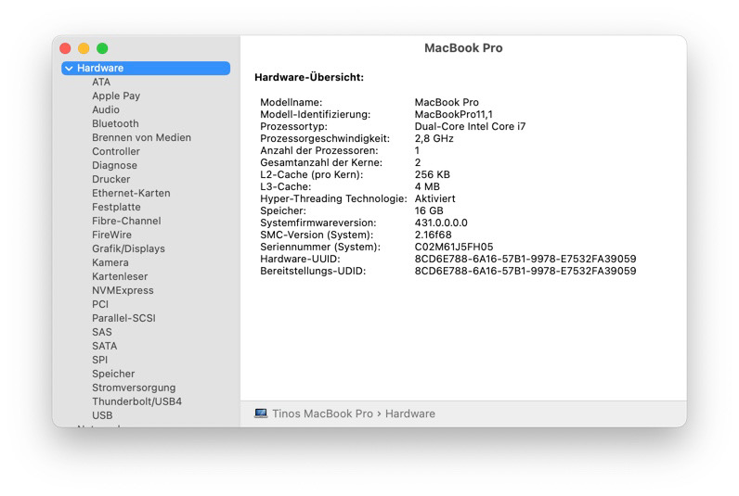Click SMC version value 2.16f68
The height and width of the screenshot is (496, 739).
434,235
